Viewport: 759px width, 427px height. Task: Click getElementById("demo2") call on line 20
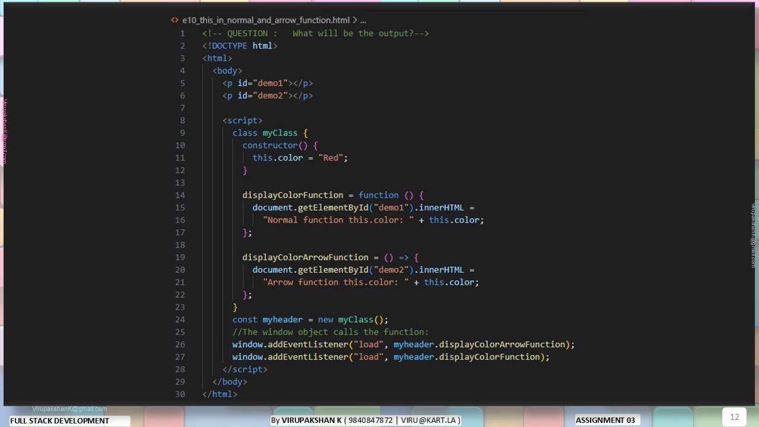[x=356, y=270]
